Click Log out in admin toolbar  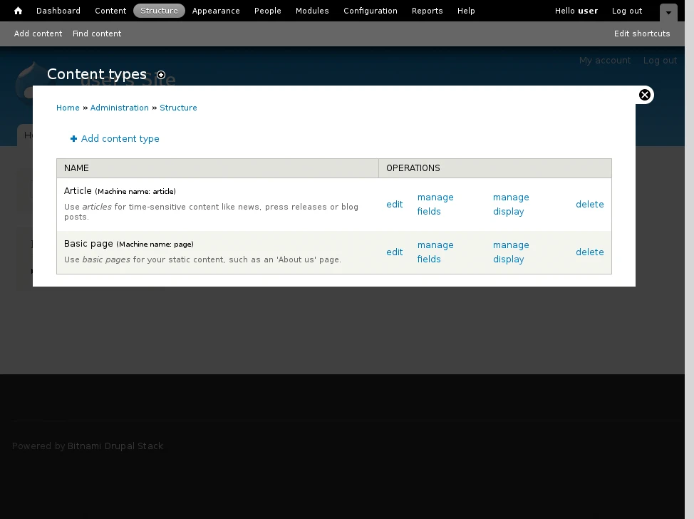point(627,11)
